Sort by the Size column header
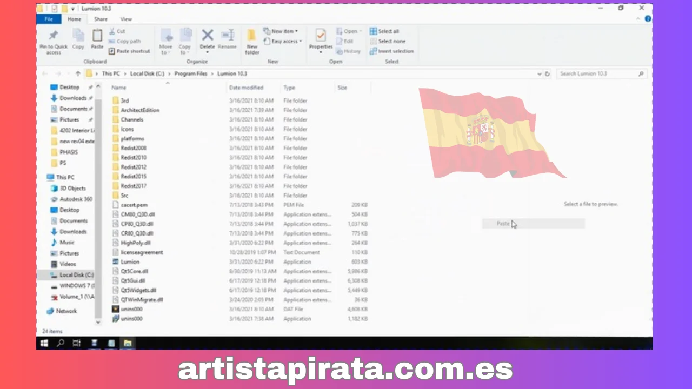Screen dimensions: 692x389 coord(342,88)
